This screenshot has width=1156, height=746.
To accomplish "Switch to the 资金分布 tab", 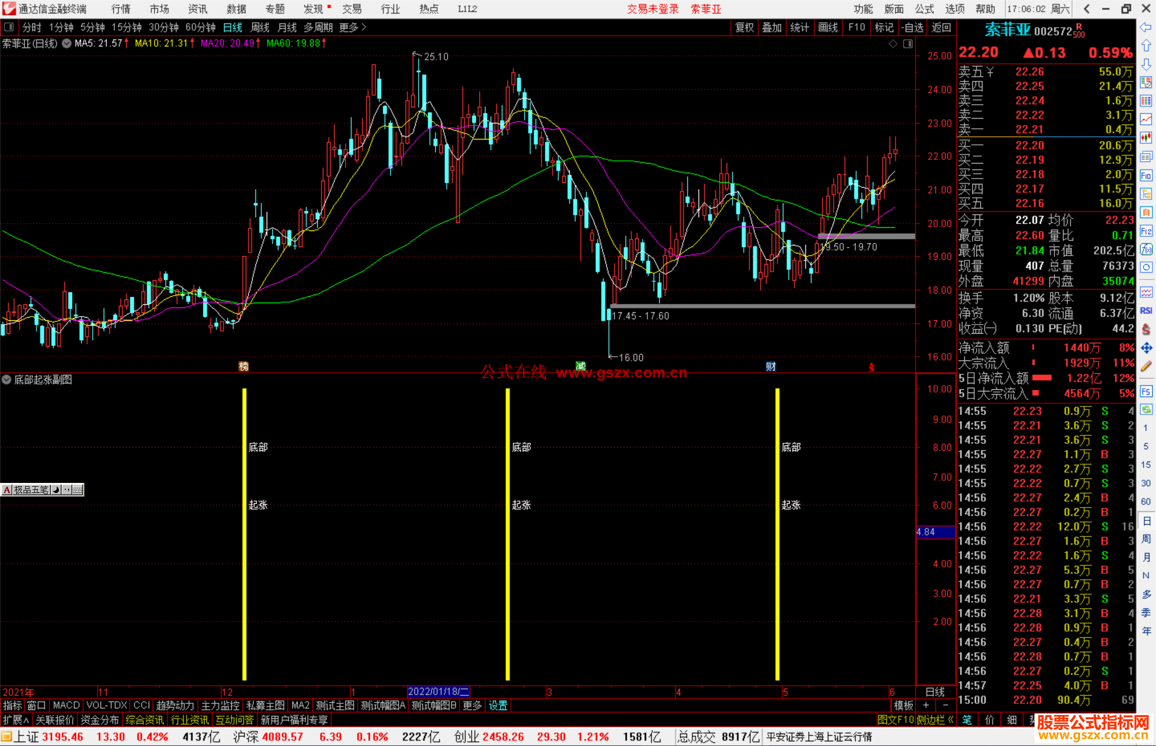I will tap(100, 720).
